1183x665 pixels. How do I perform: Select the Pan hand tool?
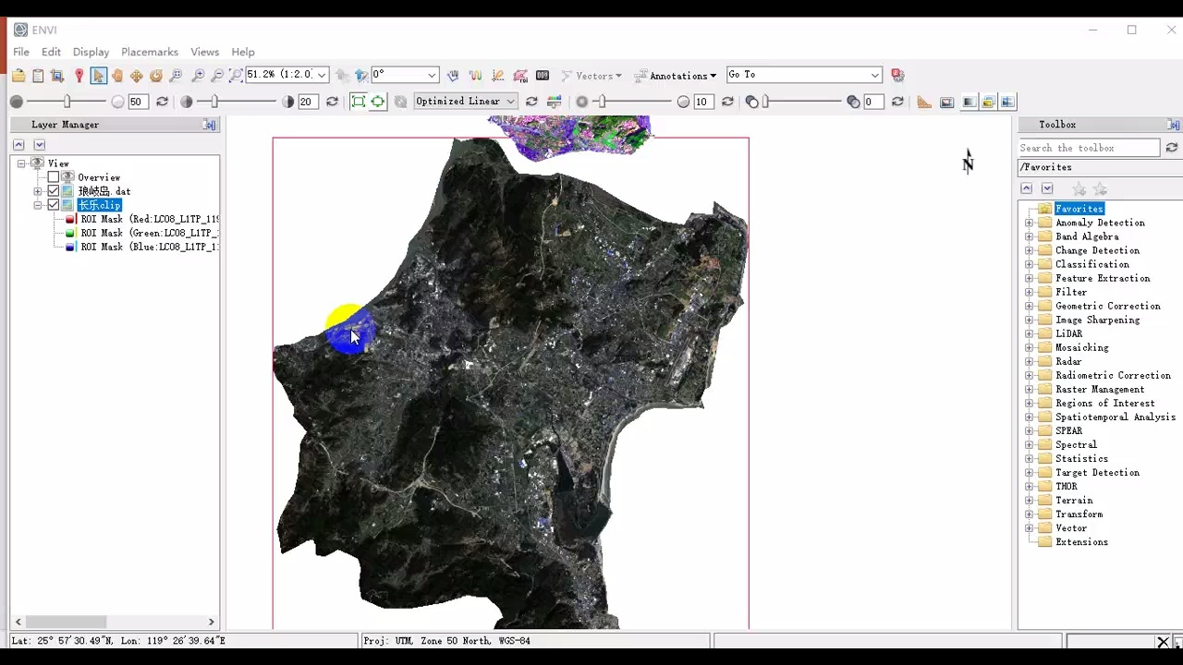[x=117, y=76]
